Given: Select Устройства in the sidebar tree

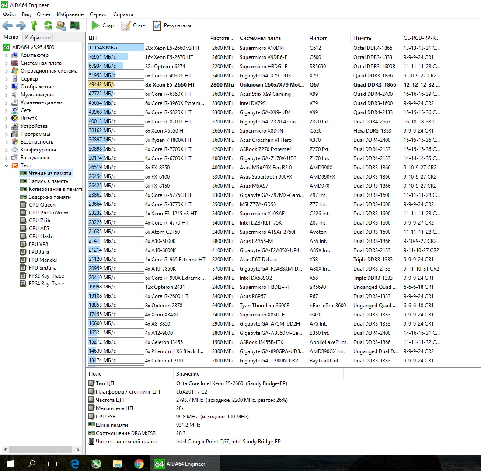Looking at the screenshot, I should (x=34, y=126).
